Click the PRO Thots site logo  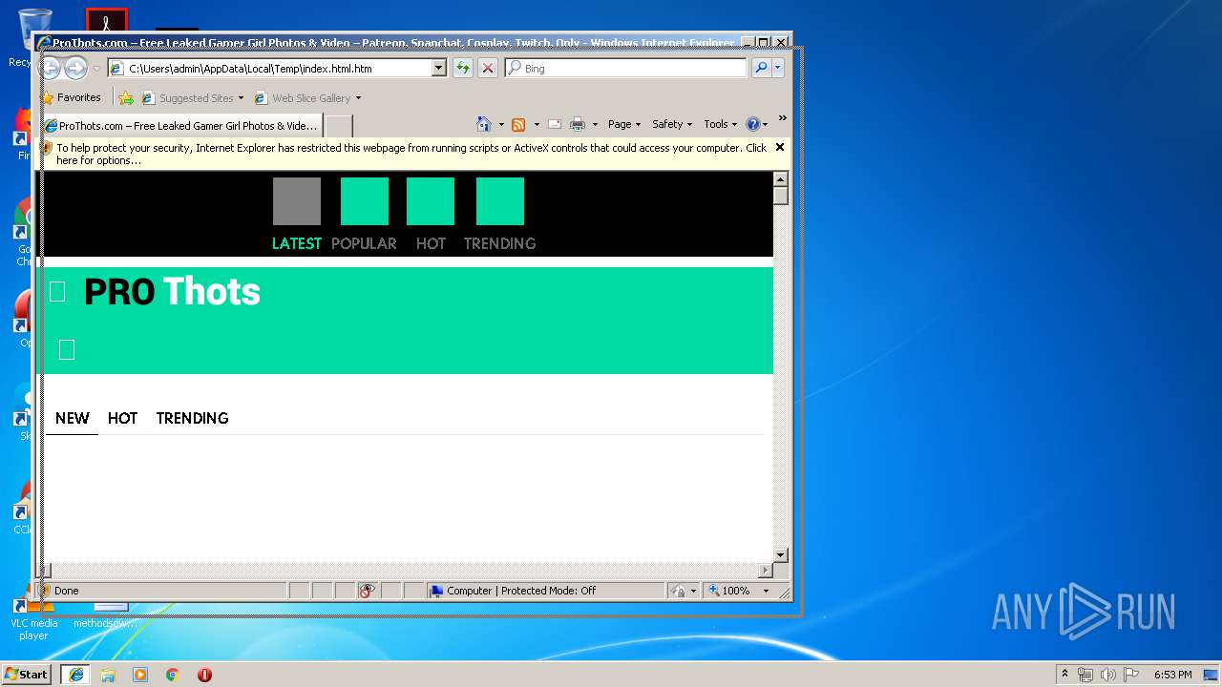coord(172,292)
